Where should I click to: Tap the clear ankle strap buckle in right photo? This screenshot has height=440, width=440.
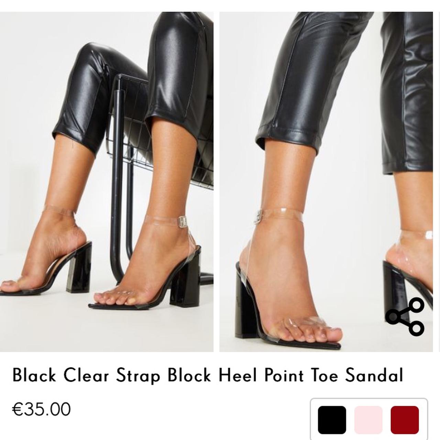257,216
